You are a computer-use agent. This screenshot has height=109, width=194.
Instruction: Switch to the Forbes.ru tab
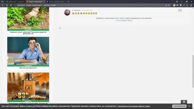coord(56,2)
